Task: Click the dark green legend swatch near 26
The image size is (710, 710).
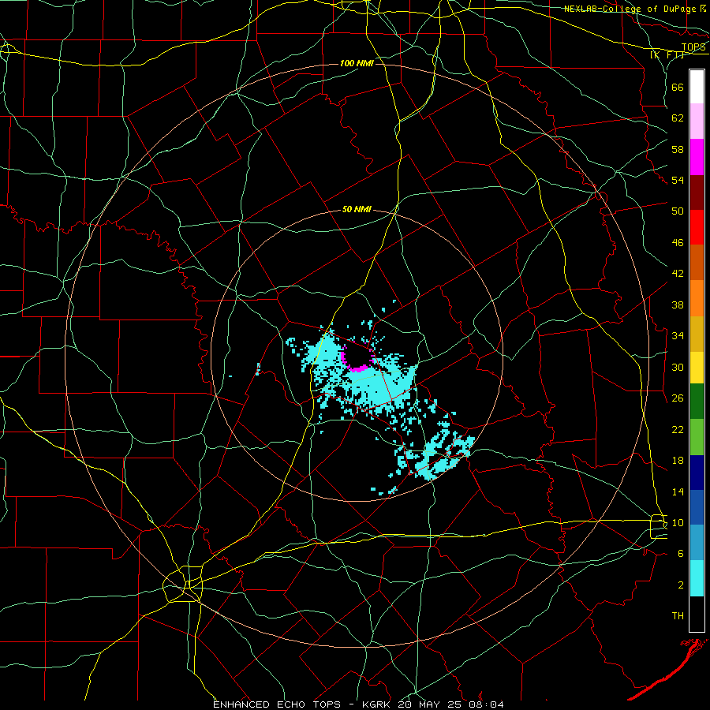Action: 697,402
